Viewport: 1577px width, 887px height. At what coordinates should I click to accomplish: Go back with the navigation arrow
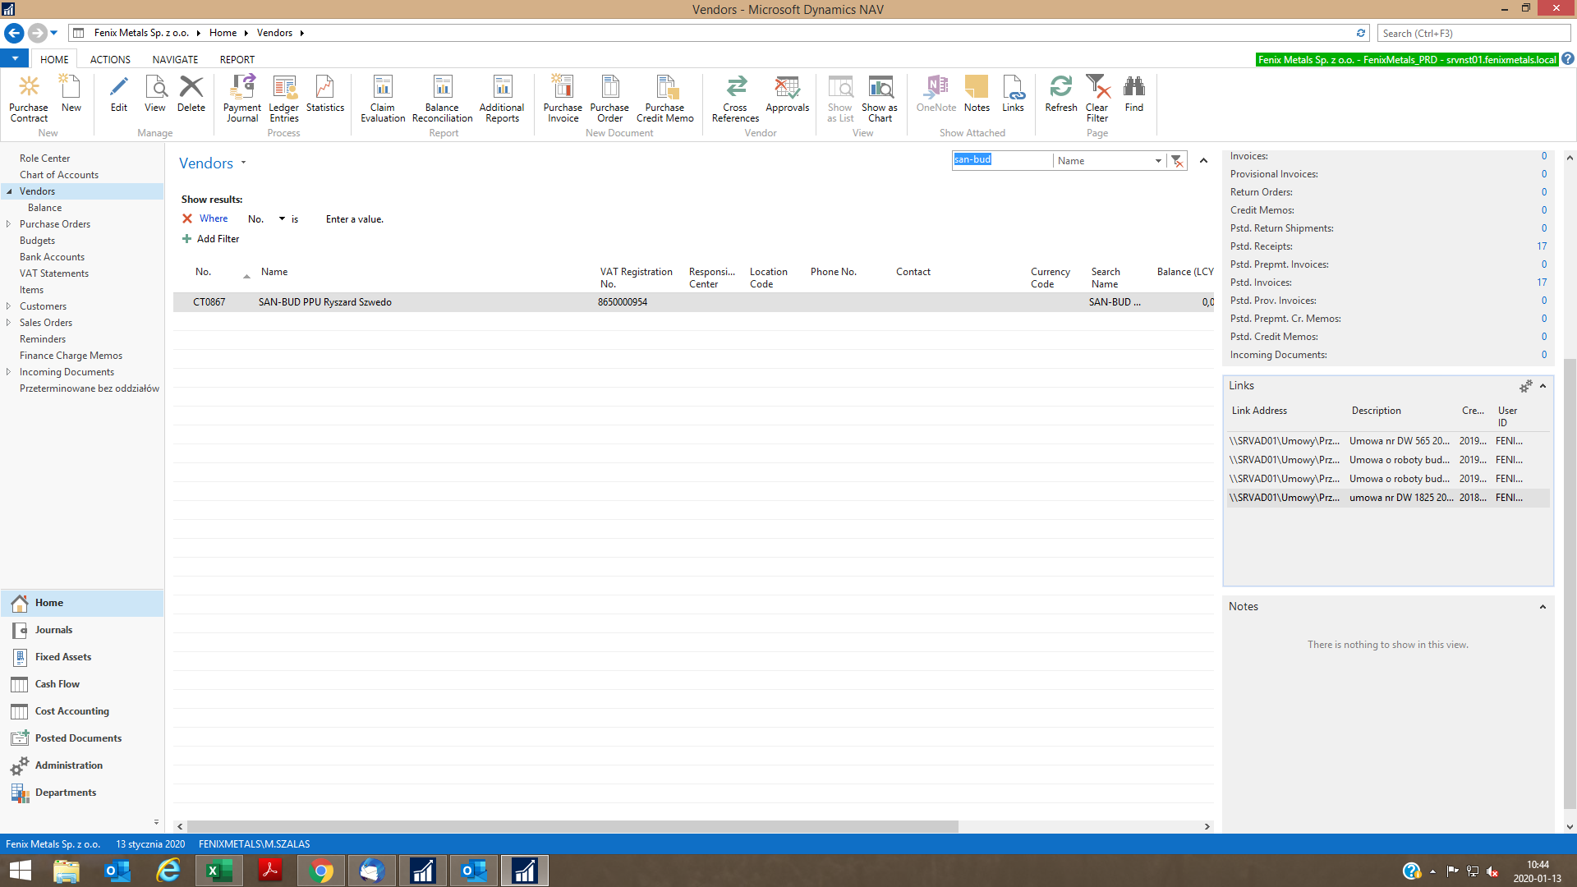(14, 33)
